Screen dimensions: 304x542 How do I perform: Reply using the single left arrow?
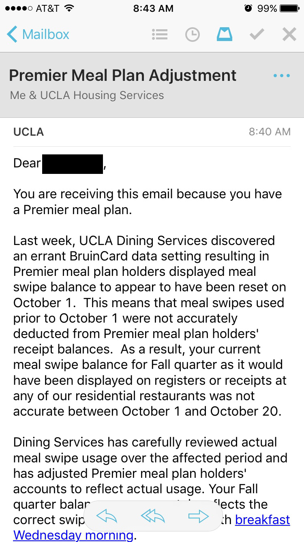[107, 516]
